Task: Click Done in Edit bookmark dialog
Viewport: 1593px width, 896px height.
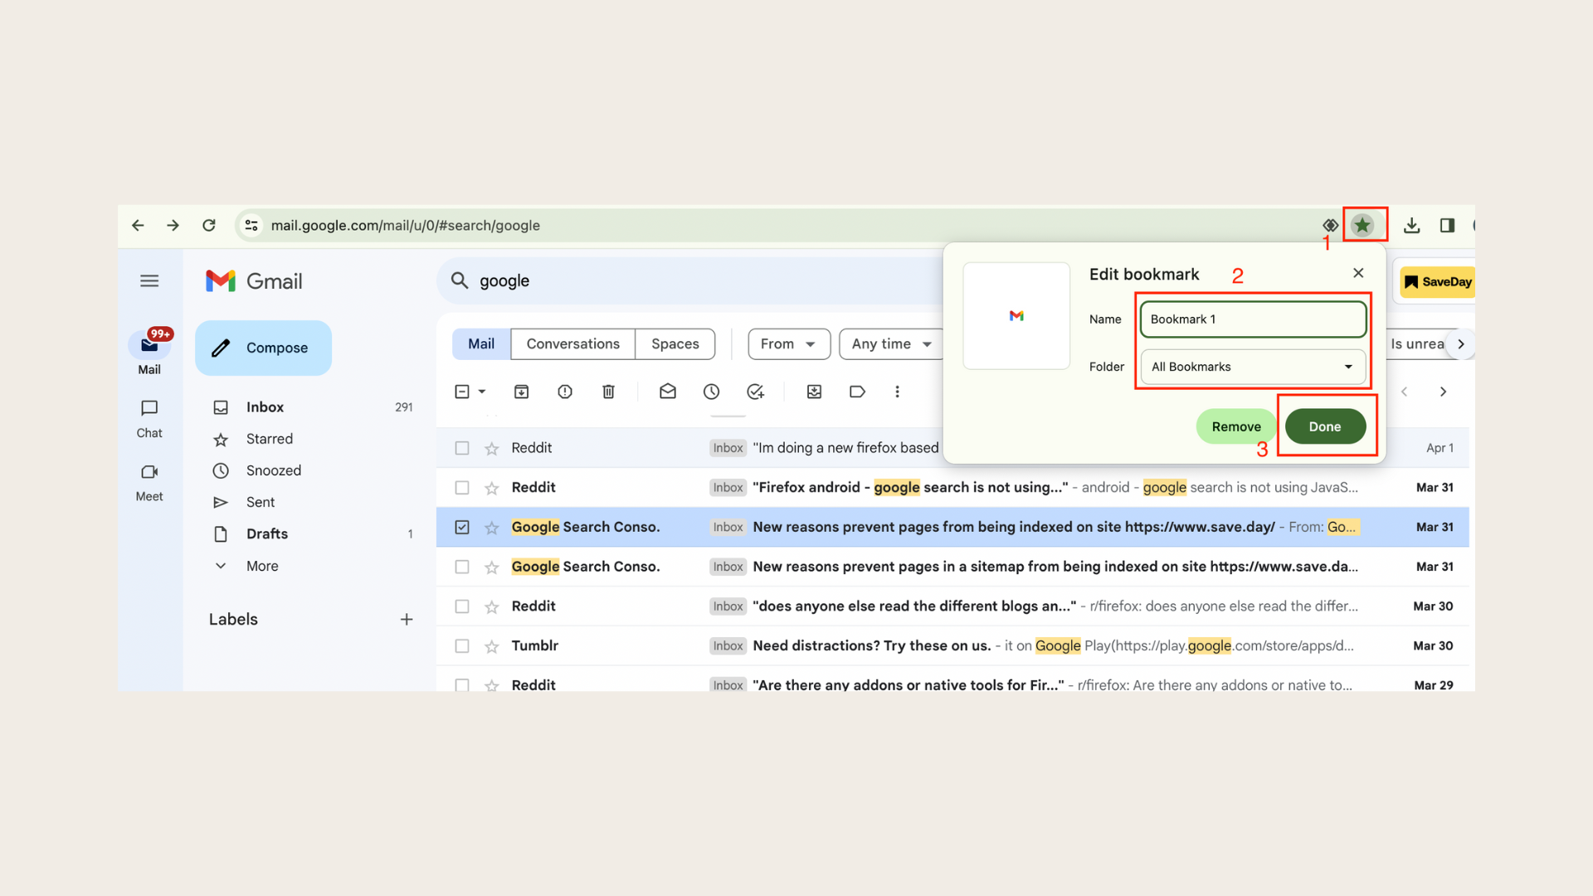Action: [x=1325, y=426]
